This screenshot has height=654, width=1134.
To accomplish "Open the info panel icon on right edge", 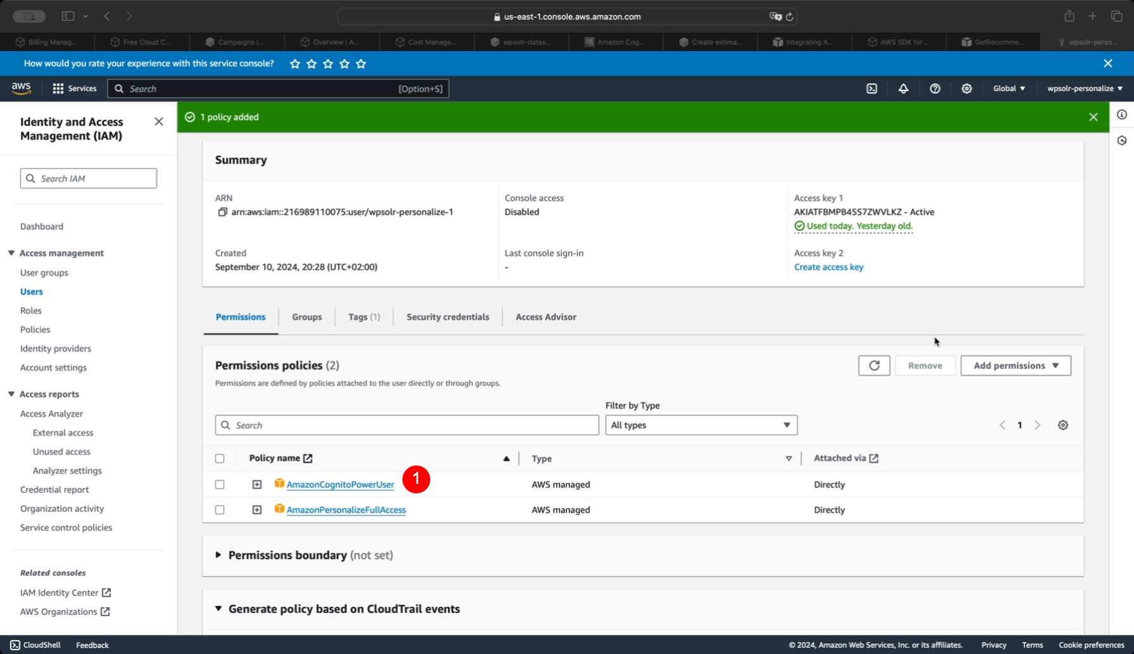I will [1121, 114].
